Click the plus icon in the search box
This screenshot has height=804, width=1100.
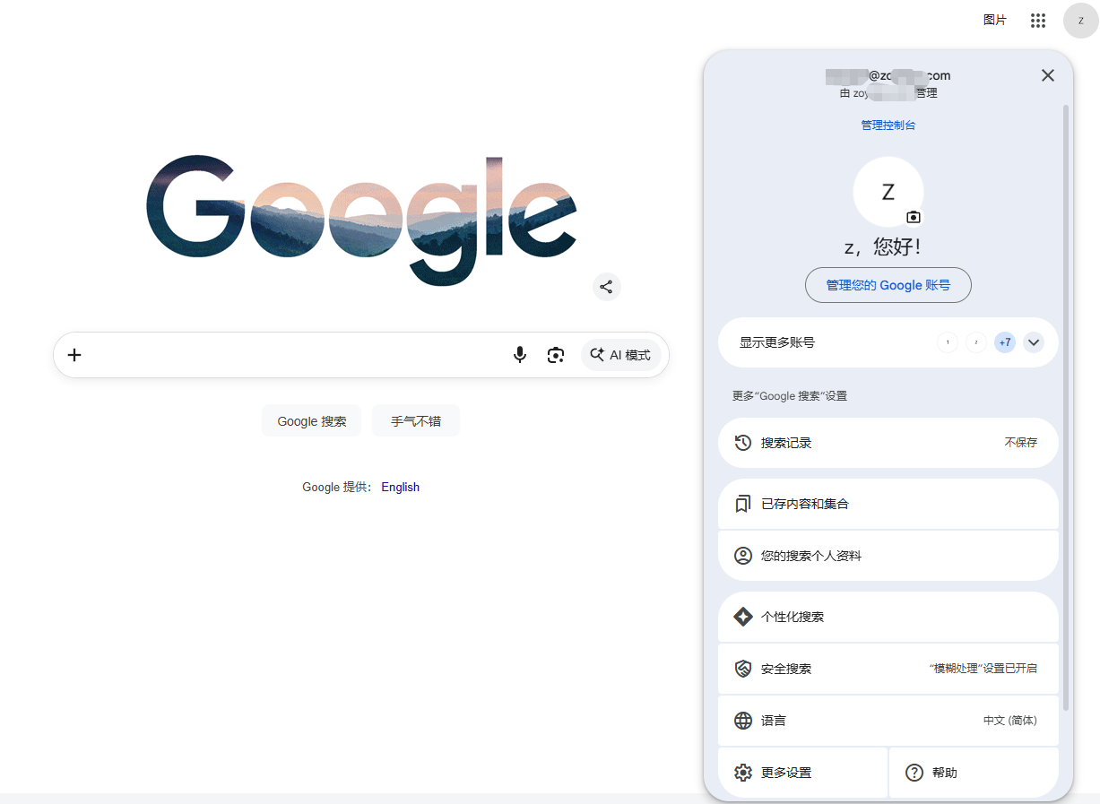pyautogui.click(x=74, y=355)
